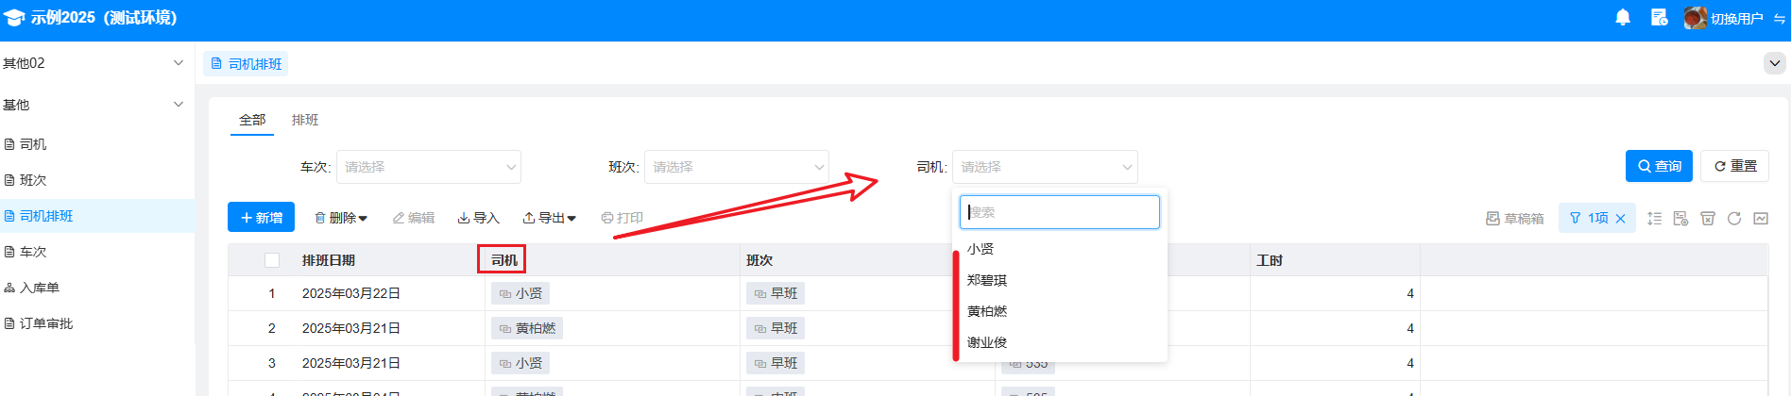Screen dimensions: 1791x396
Task: Clear the 1项 filter with X
Action: (1620, 218)
